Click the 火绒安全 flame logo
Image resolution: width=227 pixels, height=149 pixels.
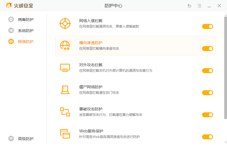(9, 6)
